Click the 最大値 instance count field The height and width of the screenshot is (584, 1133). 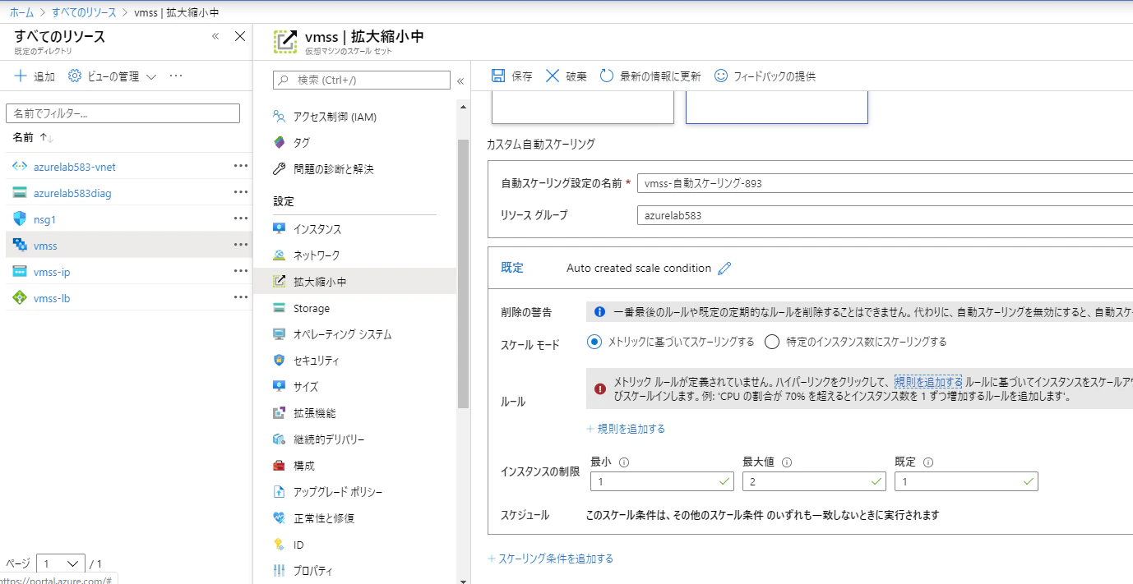tap(814, 481)
